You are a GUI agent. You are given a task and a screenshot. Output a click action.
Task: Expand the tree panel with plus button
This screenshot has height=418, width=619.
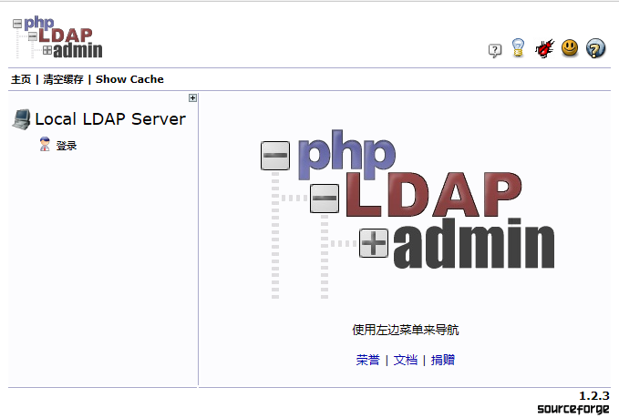(x=192, y=98)
